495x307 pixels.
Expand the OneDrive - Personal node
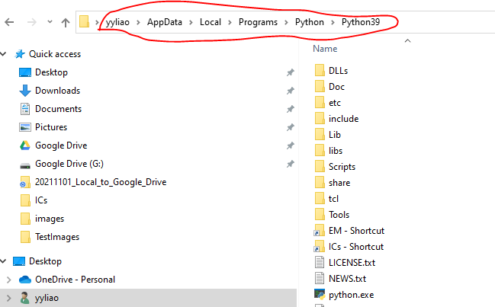(7, 280)
